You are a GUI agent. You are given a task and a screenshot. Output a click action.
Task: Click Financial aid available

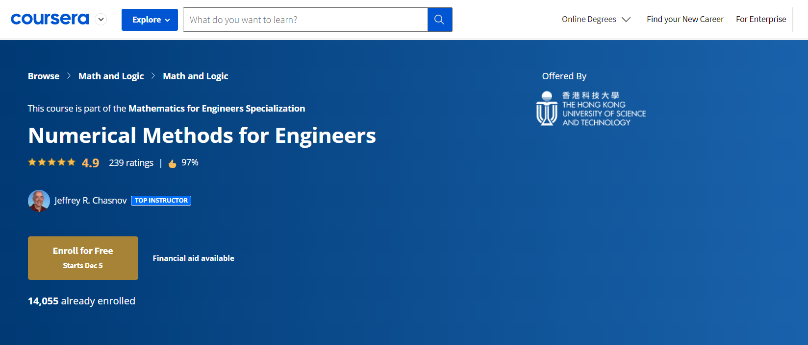pos(194,258)
